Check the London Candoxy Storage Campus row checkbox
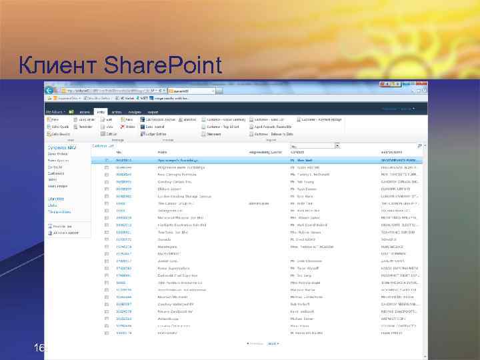 coord(107,196)
